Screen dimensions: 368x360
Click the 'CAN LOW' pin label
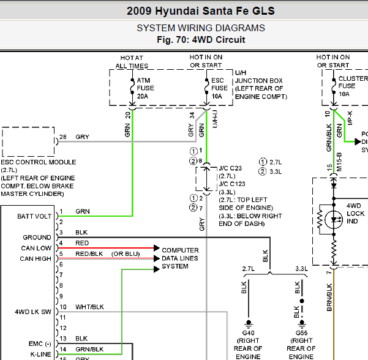coord(36,248)
